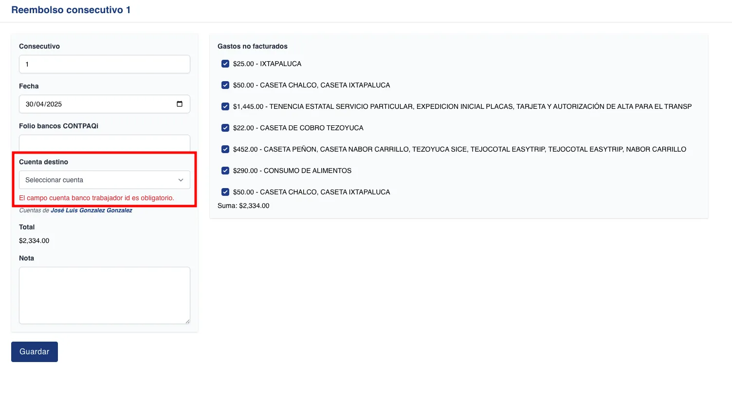The height and width of the screenshot is (398, 732).
Task: Save the form with Guardar button
Action: click(35, 352)
